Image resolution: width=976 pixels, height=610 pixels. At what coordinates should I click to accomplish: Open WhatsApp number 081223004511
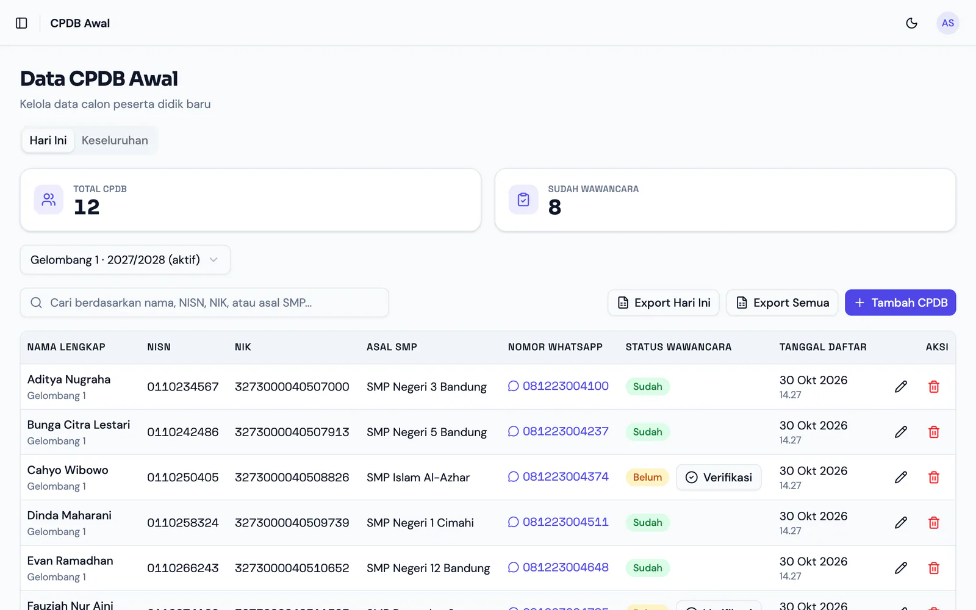pos(558,522)
